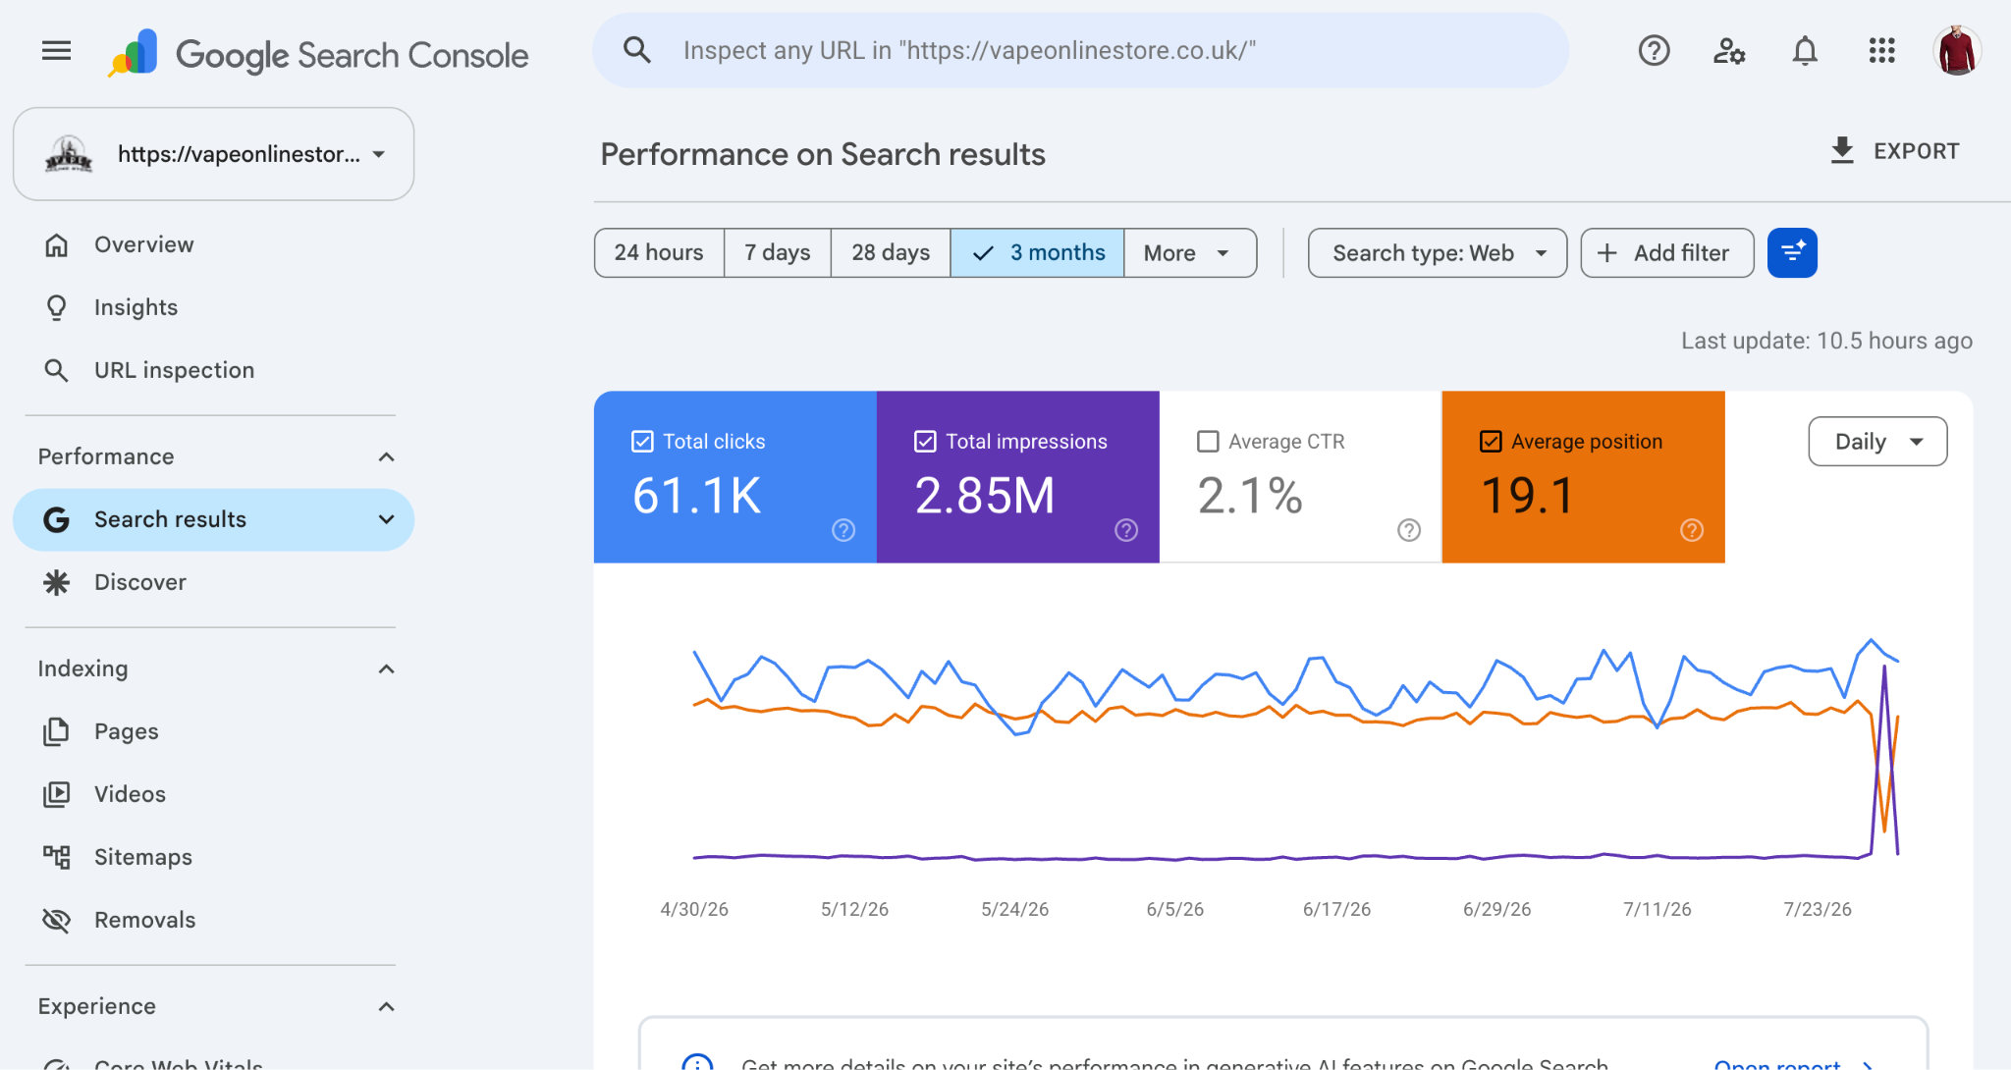Open Sitemaps in the sidebar
The width and height of the screenshot is (2011, 1070).
pyautogui.click(x=213, y=857)
